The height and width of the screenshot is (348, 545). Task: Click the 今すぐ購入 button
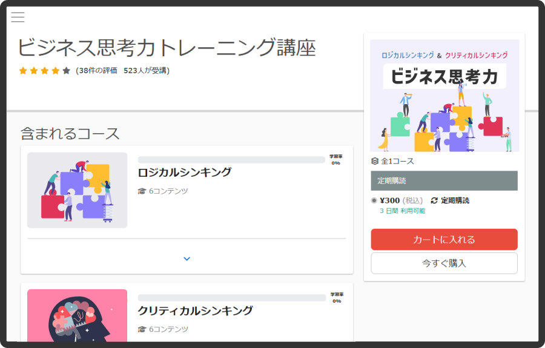(444, 263)
